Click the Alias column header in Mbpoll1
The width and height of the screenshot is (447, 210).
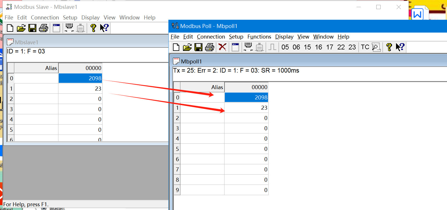pos(202,87)
